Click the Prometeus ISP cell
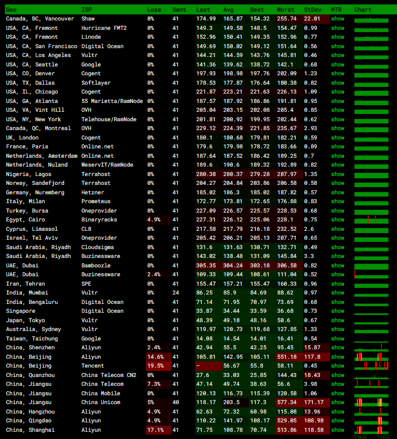 pyautogui.click(x=96, y=202)
